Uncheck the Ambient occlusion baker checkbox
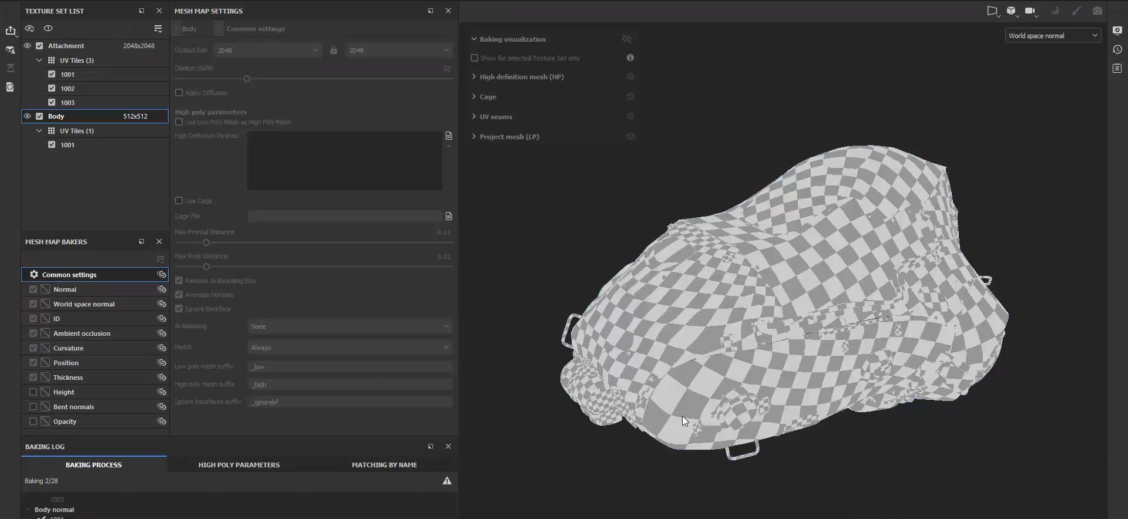This screenshot has height=519, width=1128. point(33,333)
